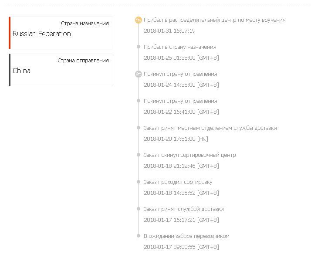Screen dimensions: 311x258
Task: Click the 'Заказ принят службой доставки' dot
Action: (139, 209)
